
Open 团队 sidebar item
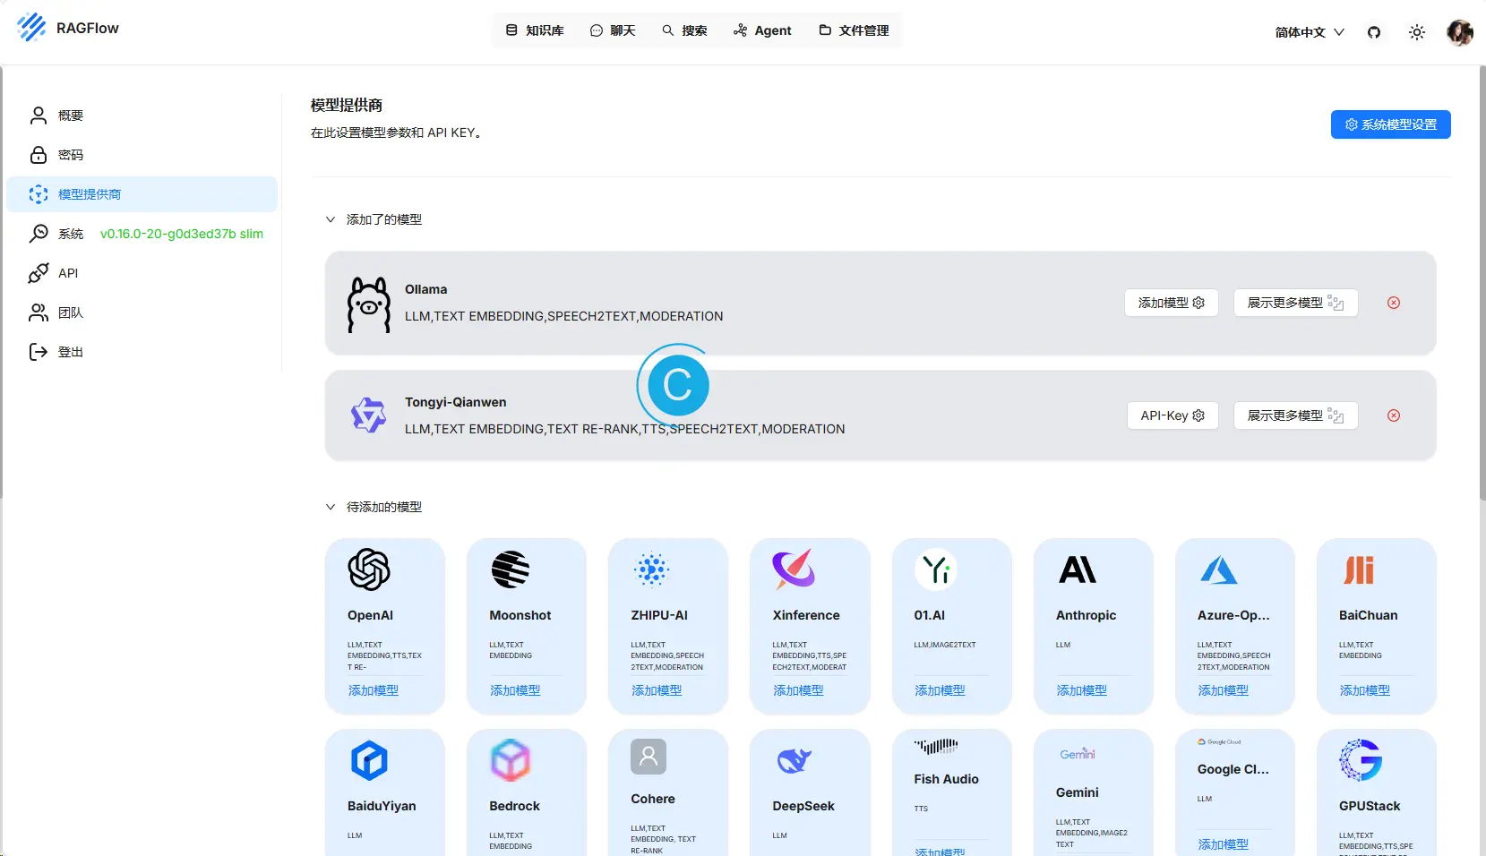tap(142, 312)
